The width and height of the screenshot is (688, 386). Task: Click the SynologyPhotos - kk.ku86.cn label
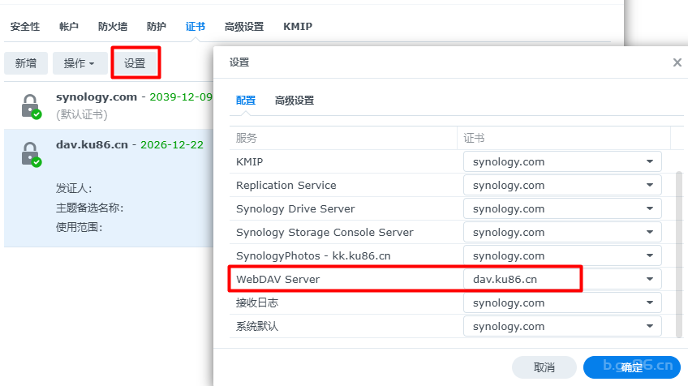(x=313, y=255)
